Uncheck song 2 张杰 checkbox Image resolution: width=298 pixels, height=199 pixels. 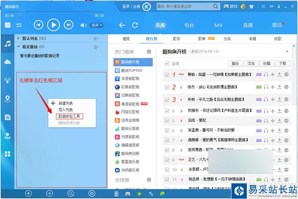coord(167,87)
